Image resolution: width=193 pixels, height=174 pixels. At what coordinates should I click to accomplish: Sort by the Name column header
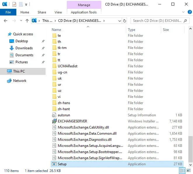tap(56, 30)
